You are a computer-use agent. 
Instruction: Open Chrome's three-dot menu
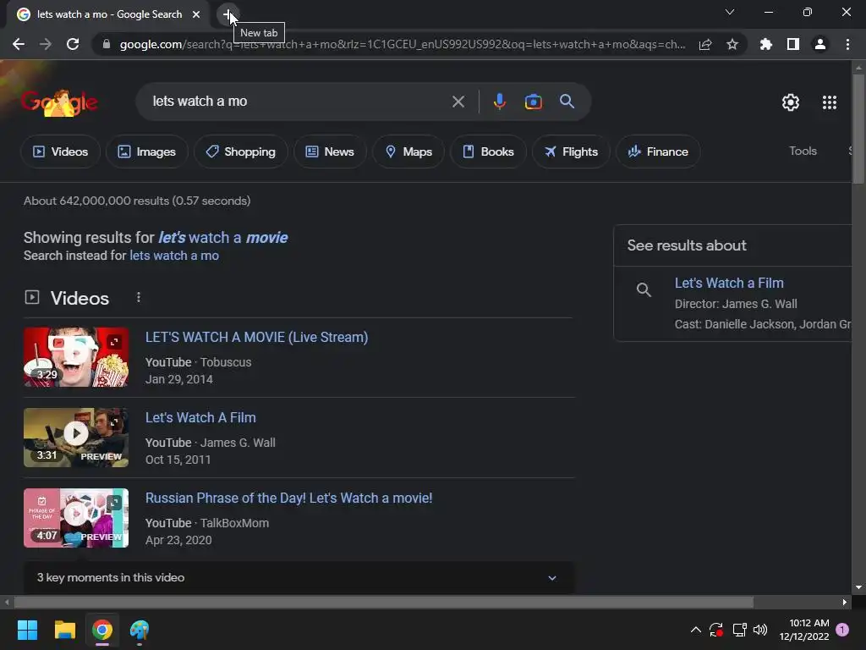coord(847,44)
